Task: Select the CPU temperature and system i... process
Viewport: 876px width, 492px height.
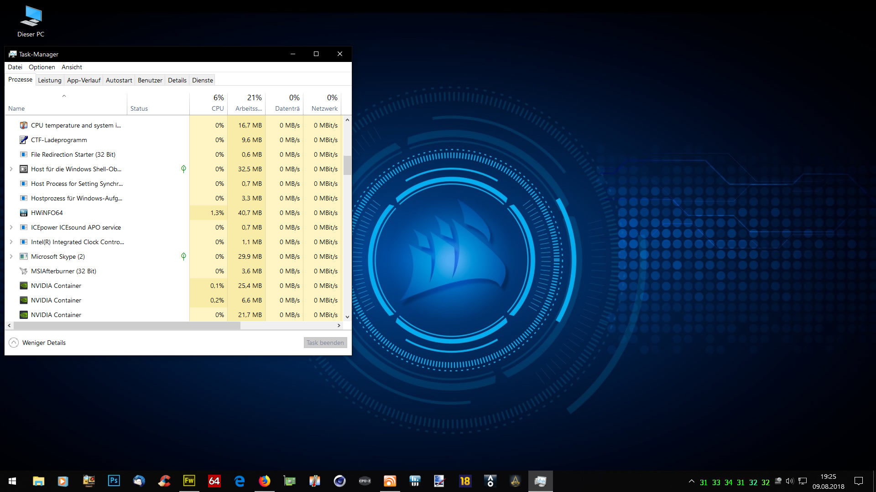Action: tap(174, 125)
